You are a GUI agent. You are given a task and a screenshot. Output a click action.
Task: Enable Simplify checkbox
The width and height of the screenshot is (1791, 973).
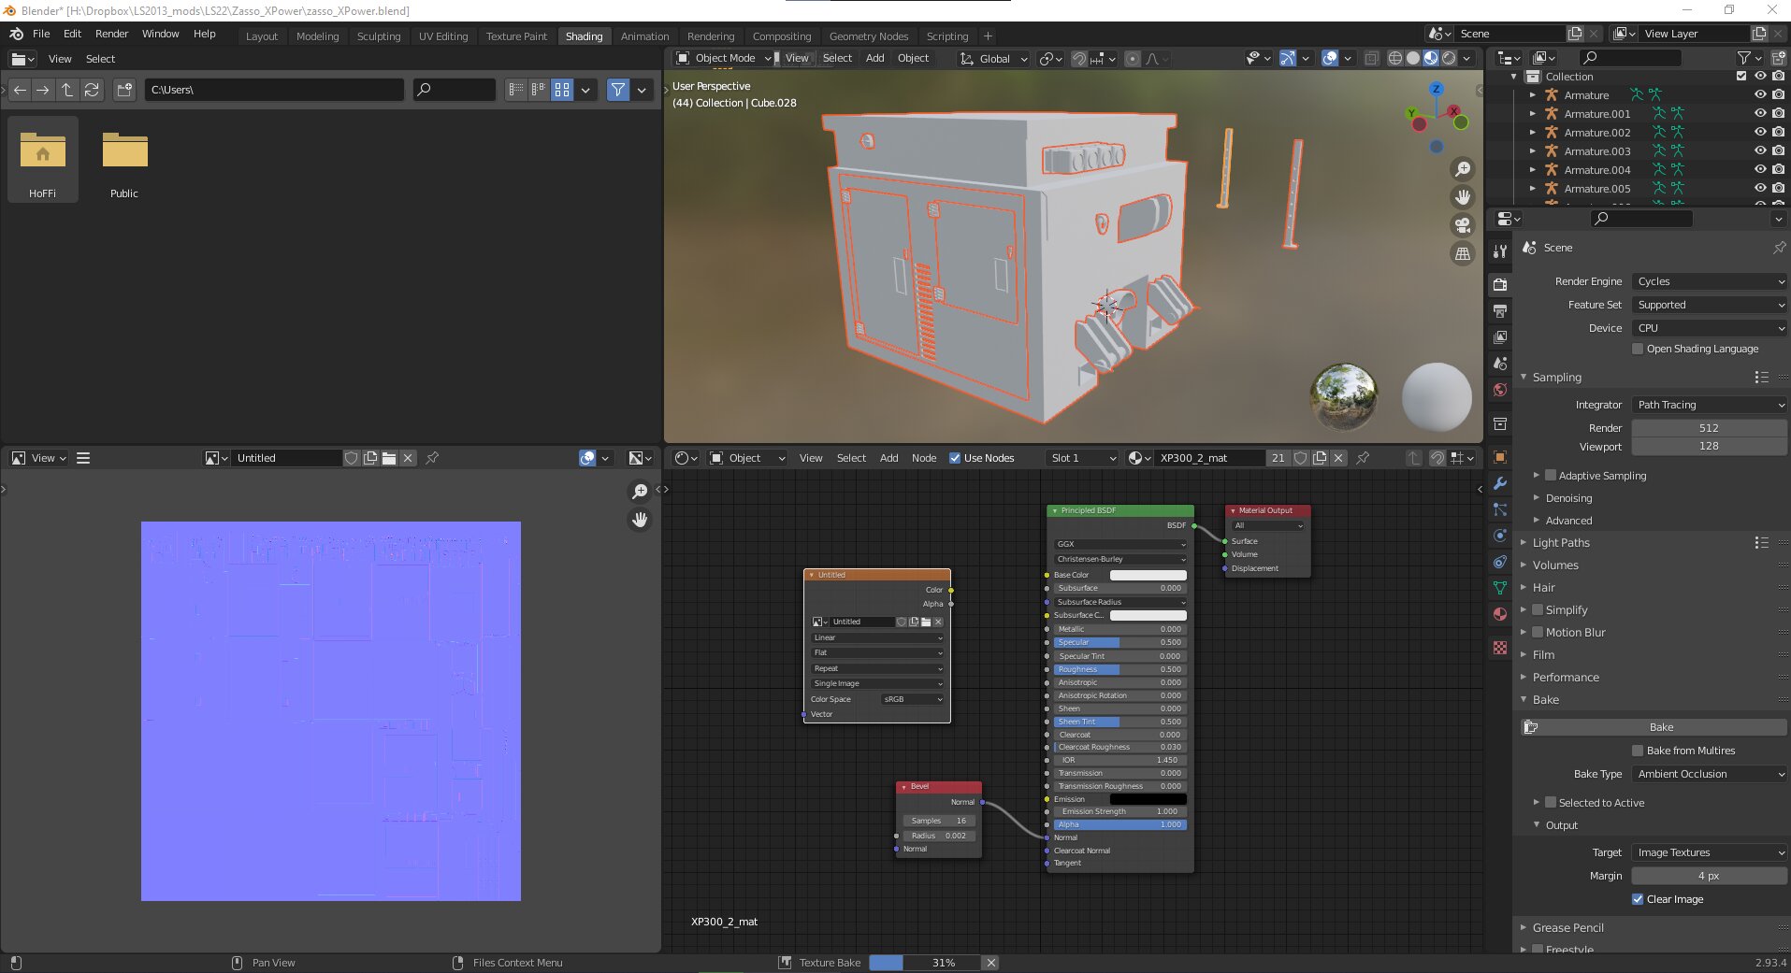(1538, 610)
